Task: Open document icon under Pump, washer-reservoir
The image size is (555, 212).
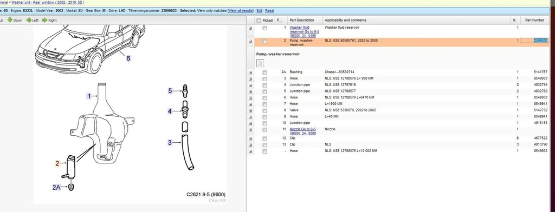Action: (260, 63)
